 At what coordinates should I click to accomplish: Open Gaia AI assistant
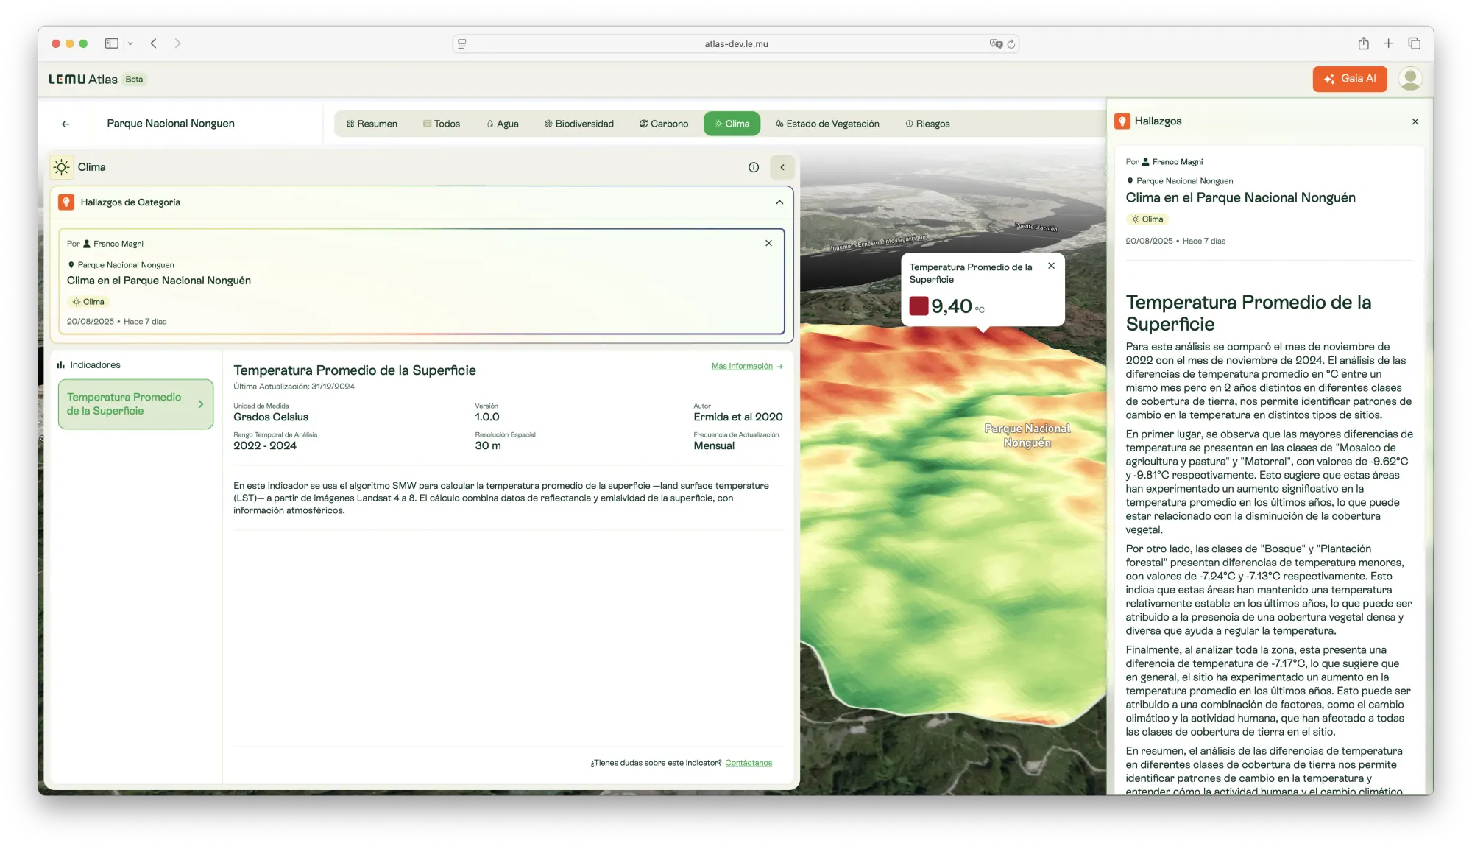[x=1349, y=79]
